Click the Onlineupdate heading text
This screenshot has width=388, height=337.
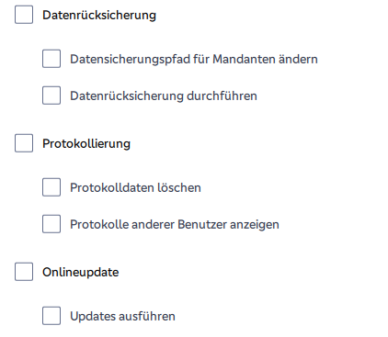pos(81,273)
